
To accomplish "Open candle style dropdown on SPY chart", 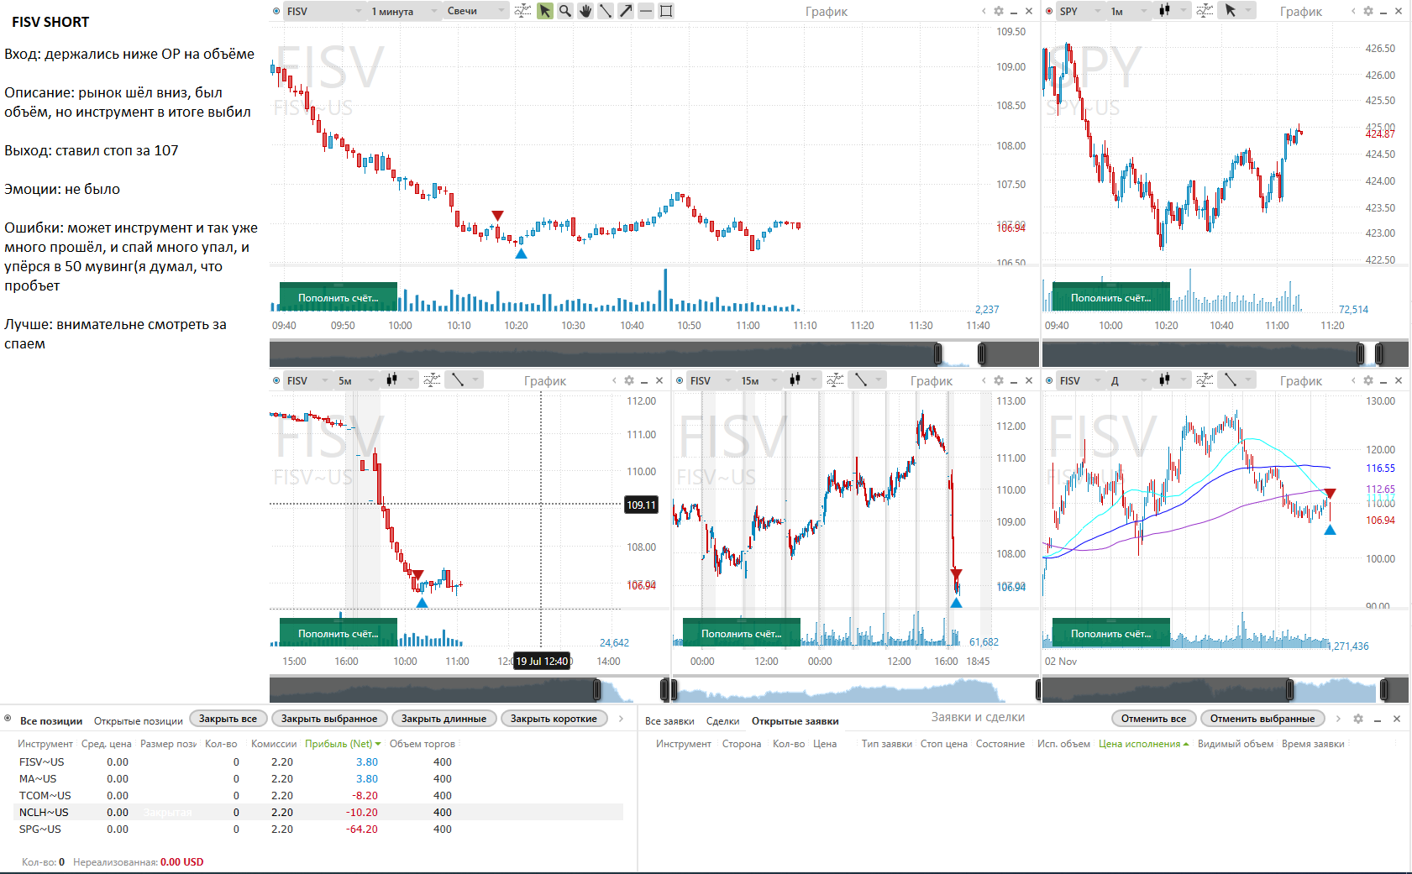I will click(1173, 11).
